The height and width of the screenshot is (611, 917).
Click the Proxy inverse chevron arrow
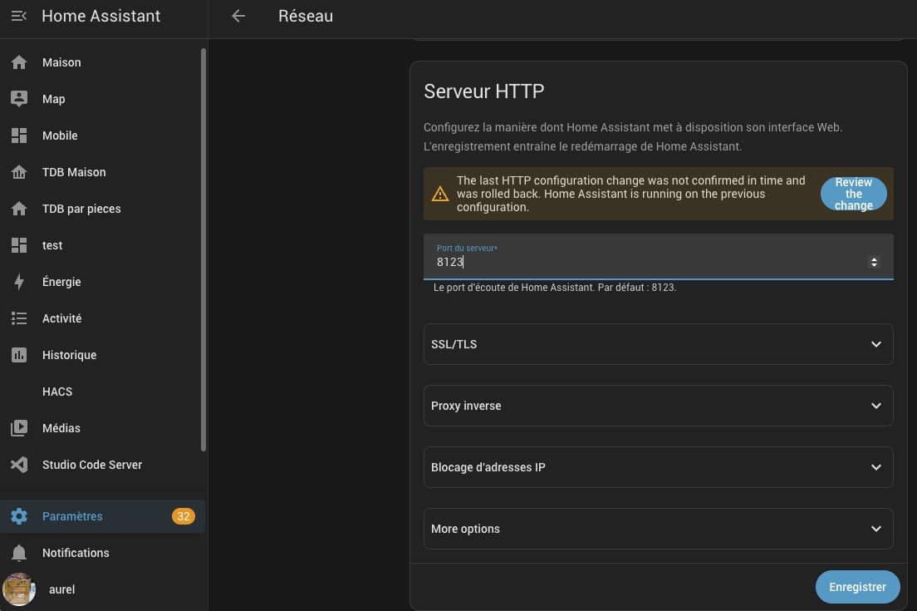coord(875,406)
